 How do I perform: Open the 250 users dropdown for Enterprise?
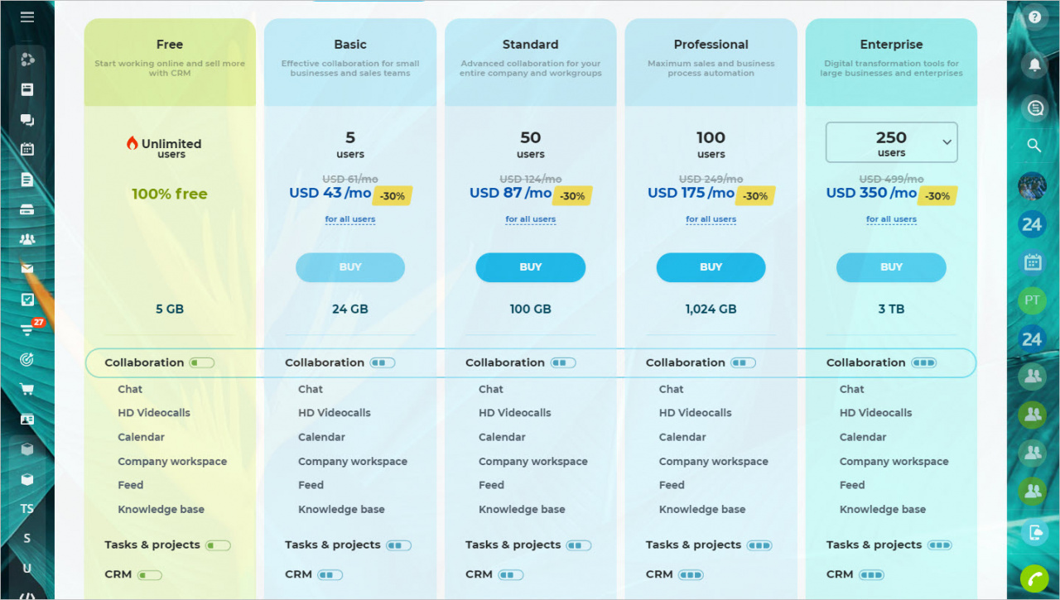click(891, 142)
